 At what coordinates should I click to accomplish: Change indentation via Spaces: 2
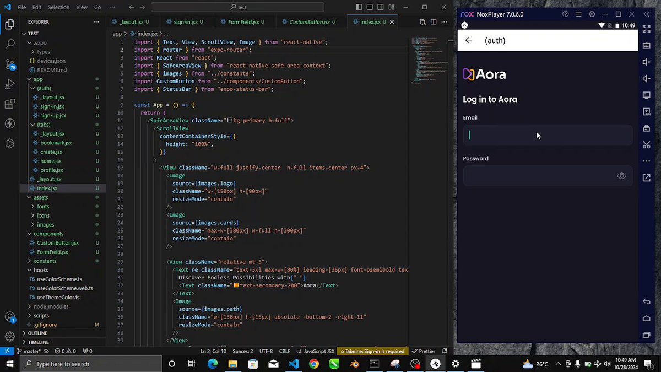[242, 351]
